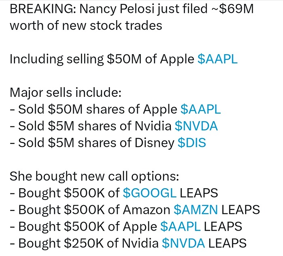Open the $GOOGL cashtag link

pos(149,193)
